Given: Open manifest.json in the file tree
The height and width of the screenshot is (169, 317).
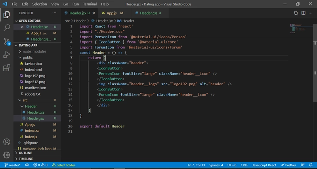Looking at the screenshot, I should (x=37, y=88).
